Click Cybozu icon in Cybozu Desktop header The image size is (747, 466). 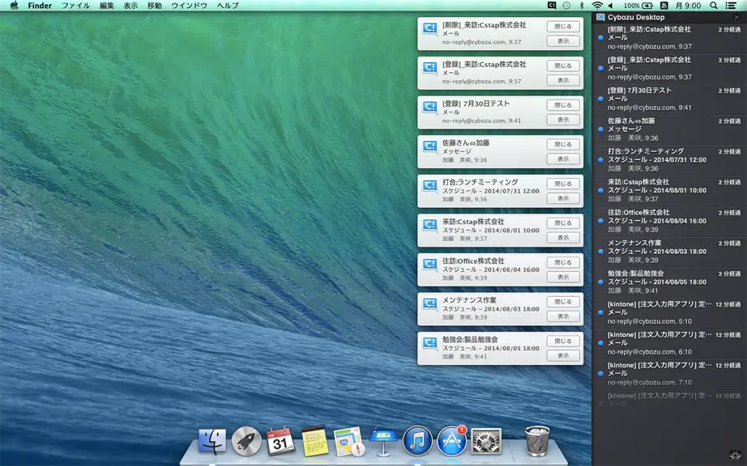coord(600,17)
